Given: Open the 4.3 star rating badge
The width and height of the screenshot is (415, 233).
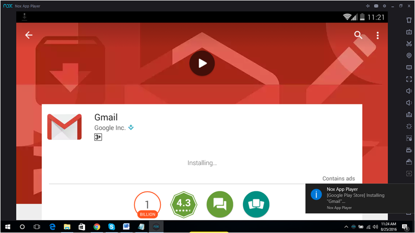Looking at the screenshot, I should click(183, 204).
